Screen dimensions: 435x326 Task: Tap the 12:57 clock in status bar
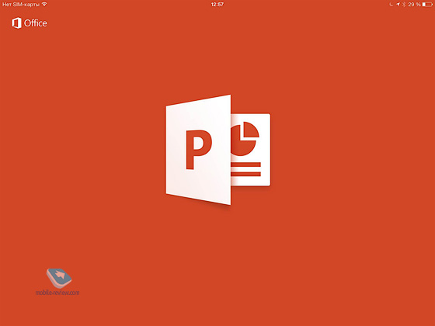(x=217, y=5)
